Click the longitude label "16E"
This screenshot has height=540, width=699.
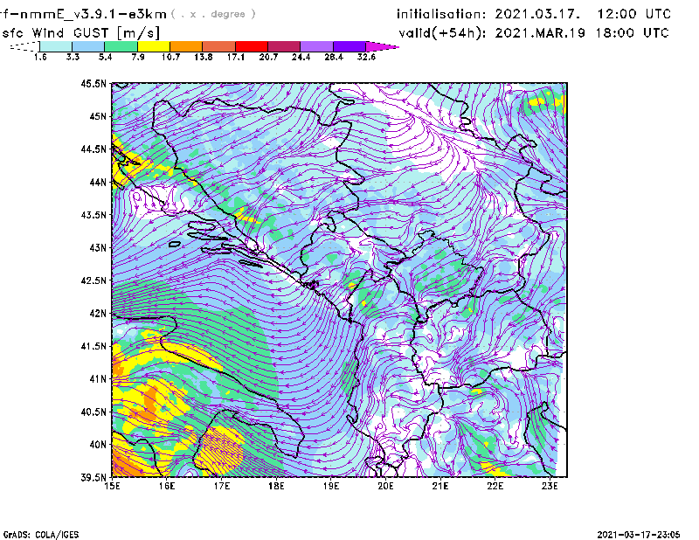pos(167,486)
